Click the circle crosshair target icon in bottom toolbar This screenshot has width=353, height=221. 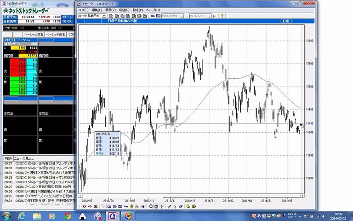[85, 206]
